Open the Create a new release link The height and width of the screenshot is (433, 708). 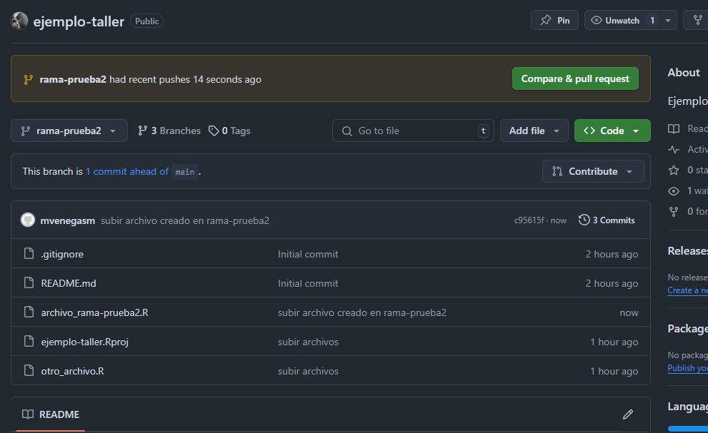point(688,290)
